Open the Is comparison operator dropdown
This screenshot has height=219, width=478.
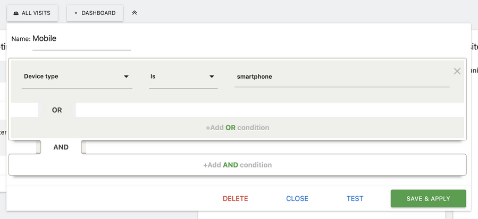coord(183,77)
